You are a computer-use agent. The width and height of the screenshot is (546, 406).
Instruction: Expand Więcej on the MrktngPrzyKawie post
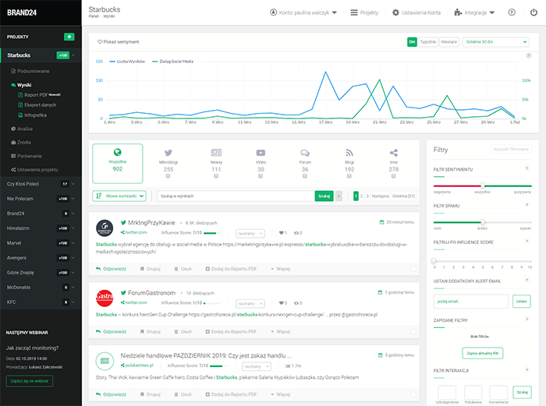(x=281, y=269)
